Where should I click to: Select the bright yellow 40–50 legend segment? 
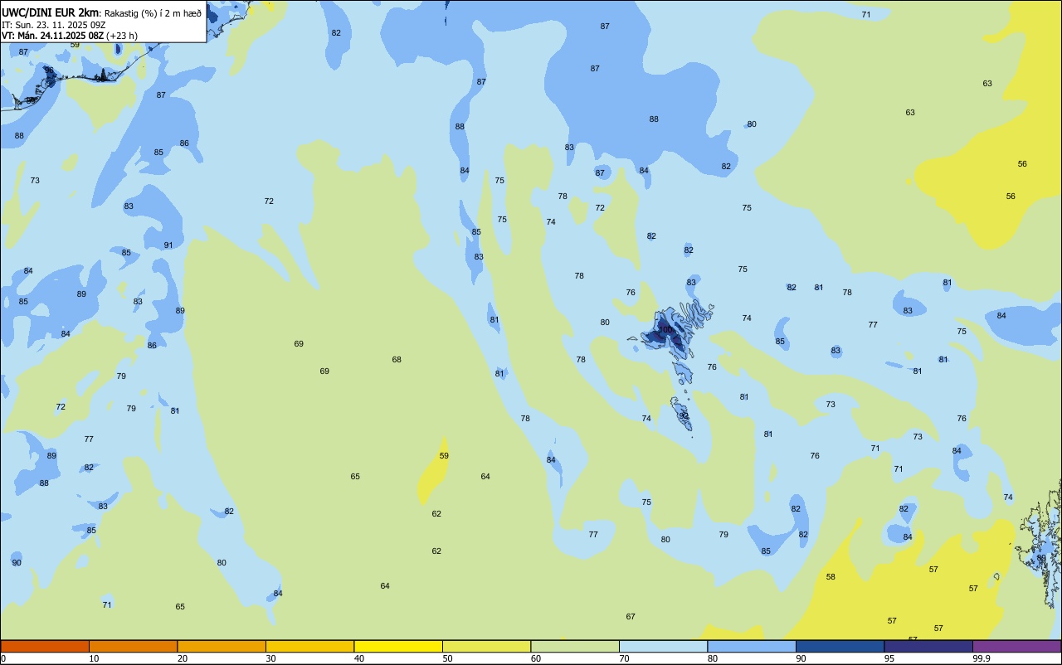tap(398, 646)
